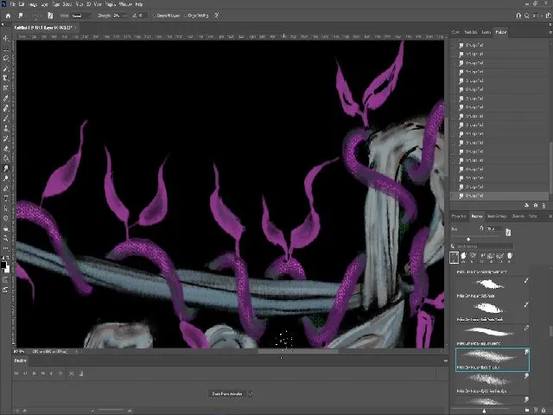
Task: Open the Mode dropdown in options bar
Action: point(81,16)
